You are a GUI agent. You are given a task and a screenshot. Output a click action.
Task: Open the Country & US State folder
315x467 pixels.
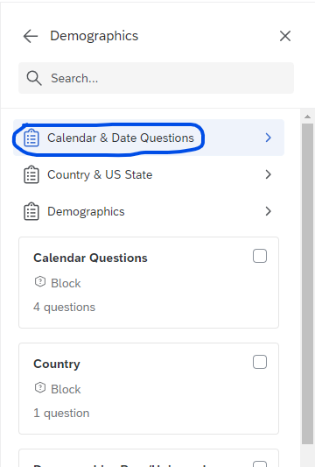149,174
